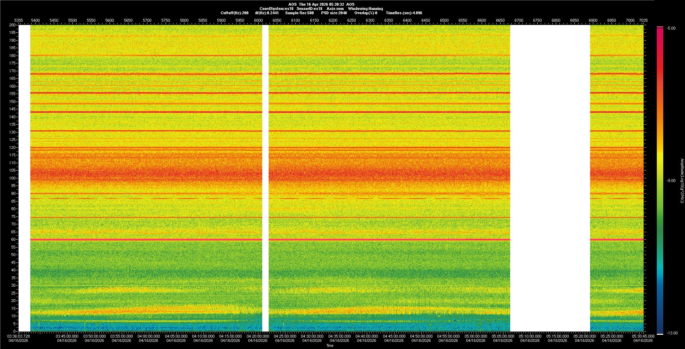Click the large white data gap region
685x349 pixels.
[550, 178]
